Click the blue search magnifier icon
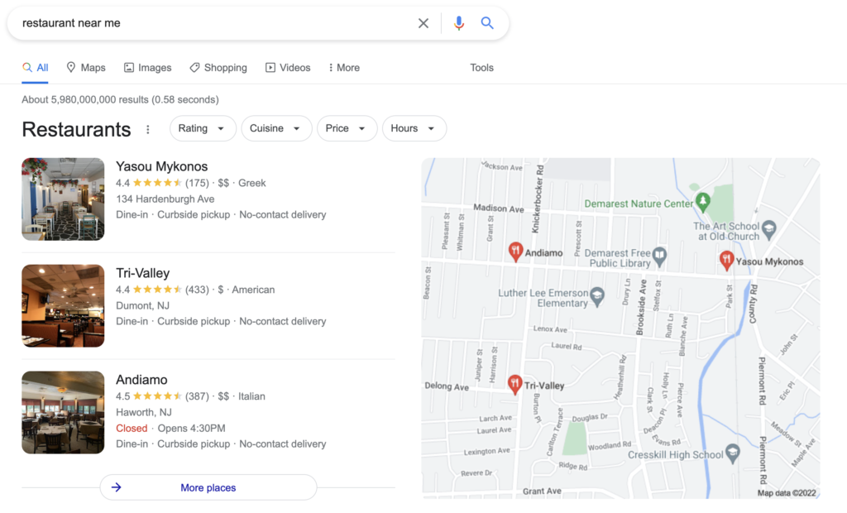Screen dimensions: 847x513 (487, 23)
